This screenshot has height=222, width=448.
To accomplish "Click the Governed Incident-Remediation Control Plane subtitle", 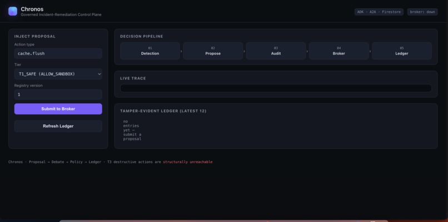I will point(61,14).
